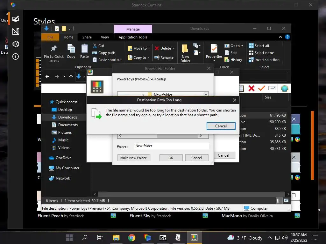The image size is (326, 244).
Task: Open the Application Tools tab
Action: (133, 37)
